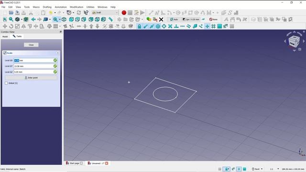The height and width of the screenshot is (172, 306).
Task: Switch to the Start page document tab
Action: click(x=74, y=163)
